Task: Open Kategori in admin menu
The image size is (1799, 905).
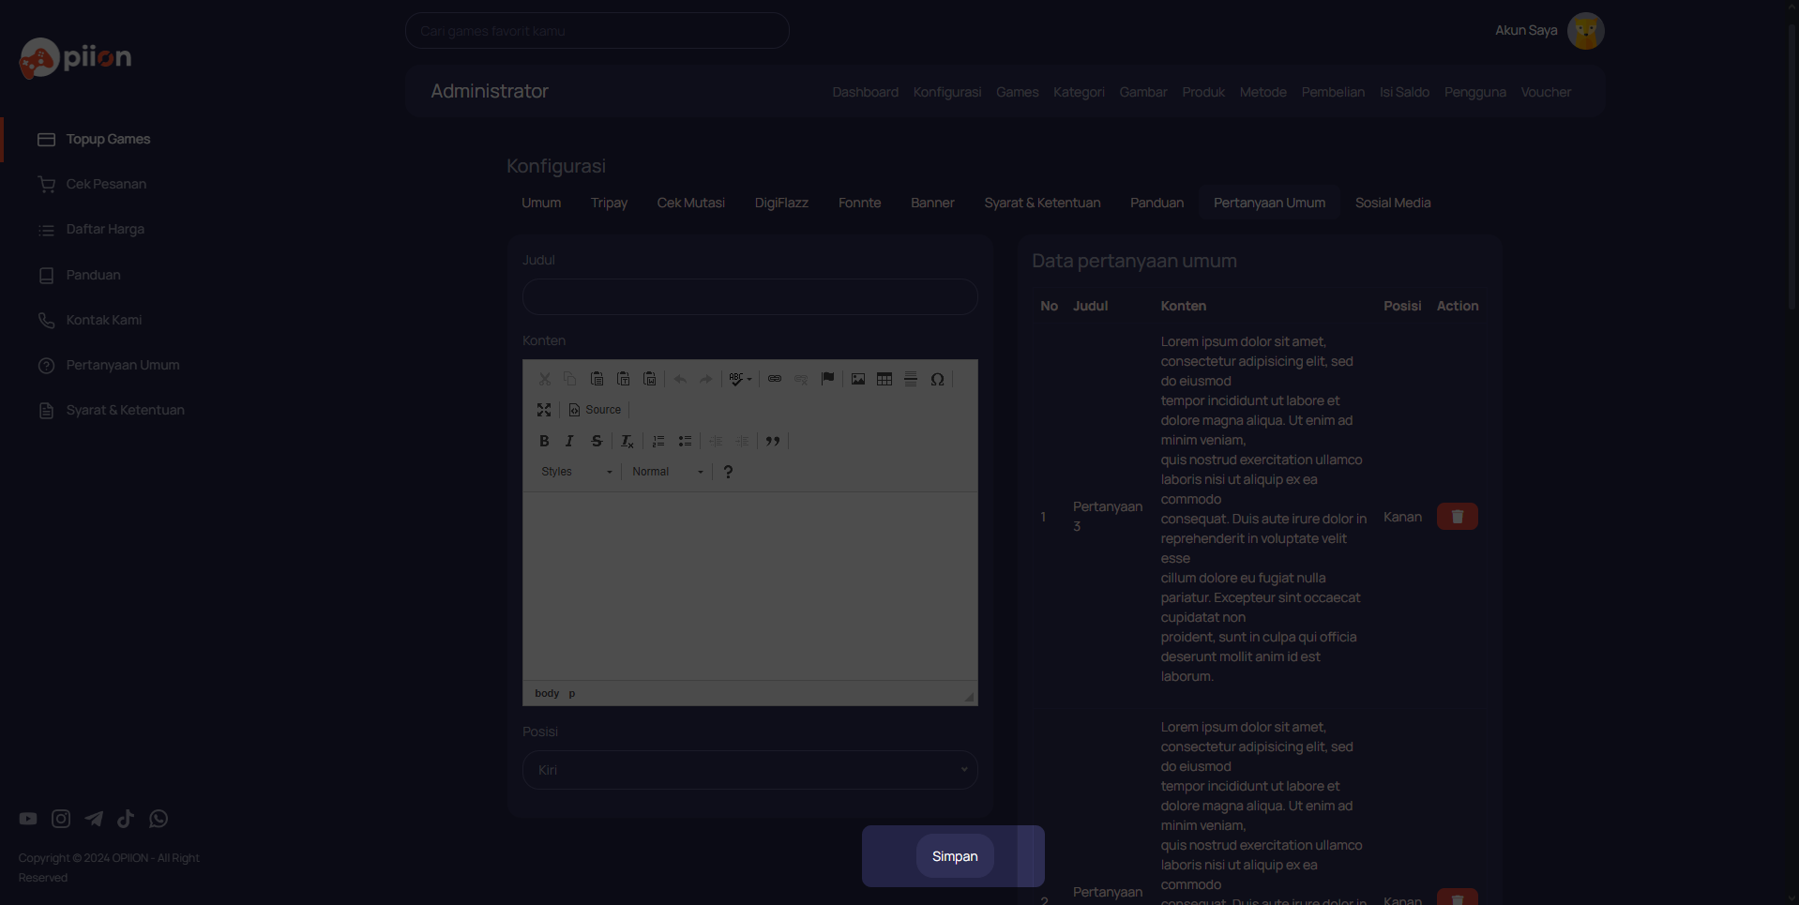Action: coord(1079,92)
